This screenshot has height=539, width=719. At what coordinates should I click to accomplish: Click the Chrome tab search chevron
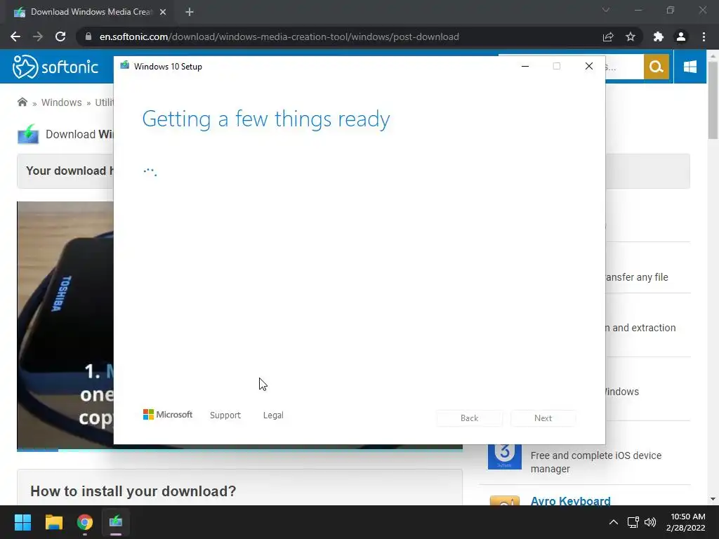point(606,10)
